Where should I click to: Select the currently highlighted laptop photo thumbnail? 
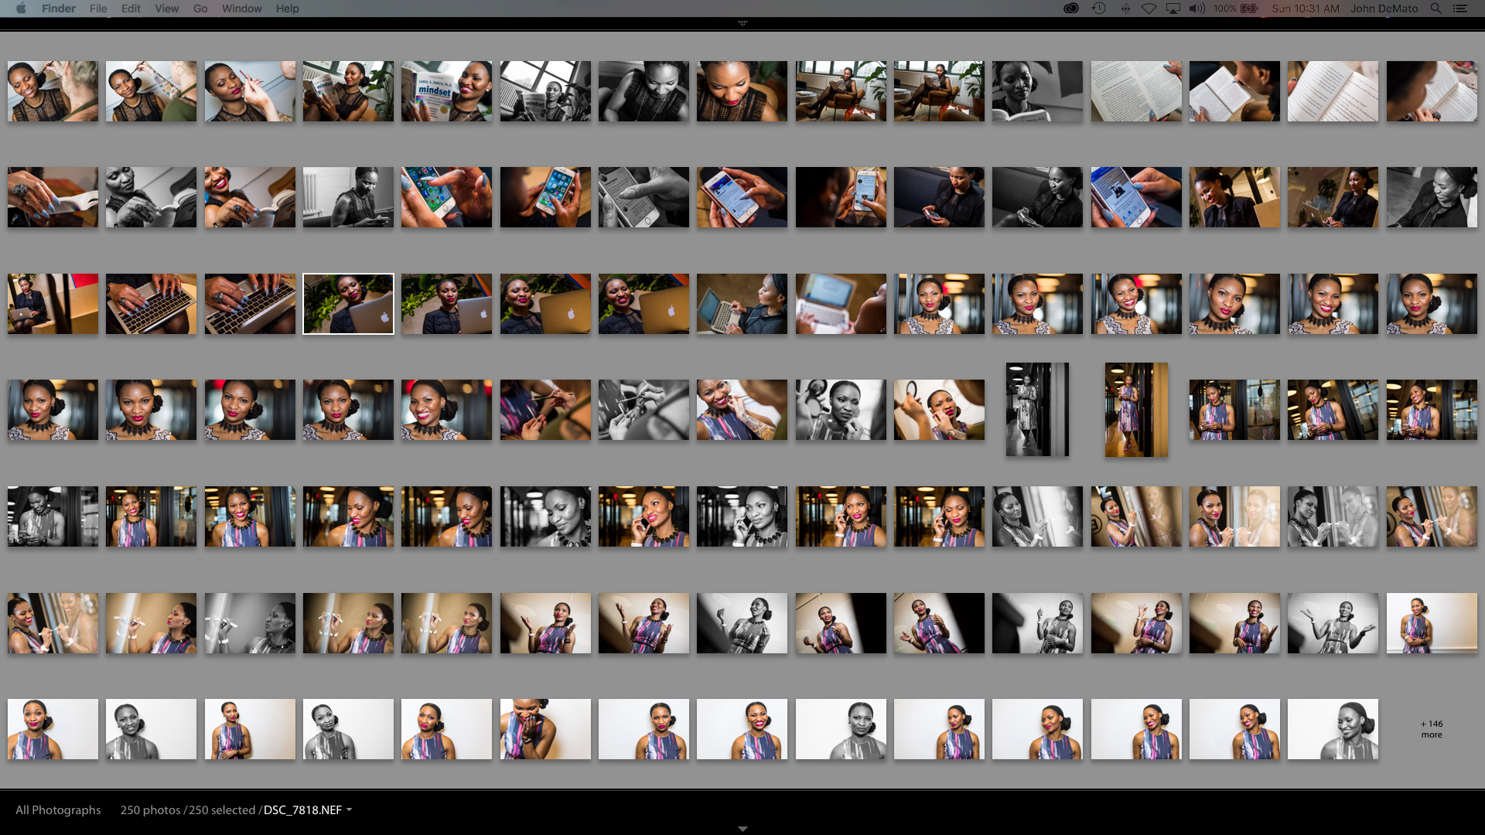pyautogui.click(x=348, y=304)
